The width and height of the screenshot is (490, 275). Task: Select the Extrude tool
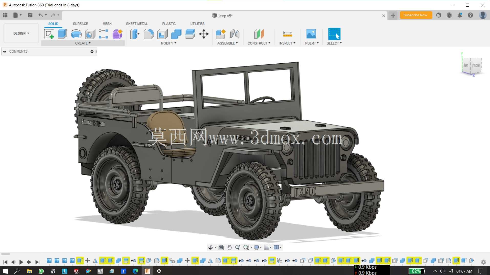click(x=62, y=34)
